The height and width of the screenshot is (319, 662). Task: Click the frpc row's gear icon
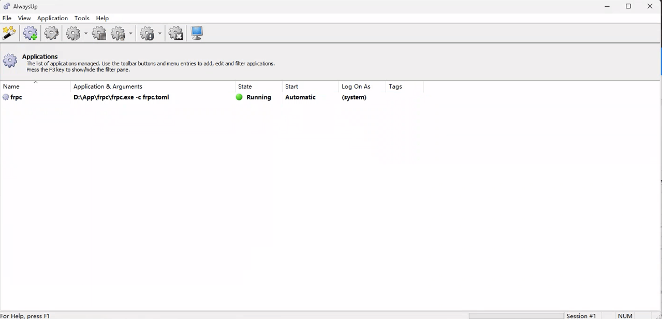[6, 97]
